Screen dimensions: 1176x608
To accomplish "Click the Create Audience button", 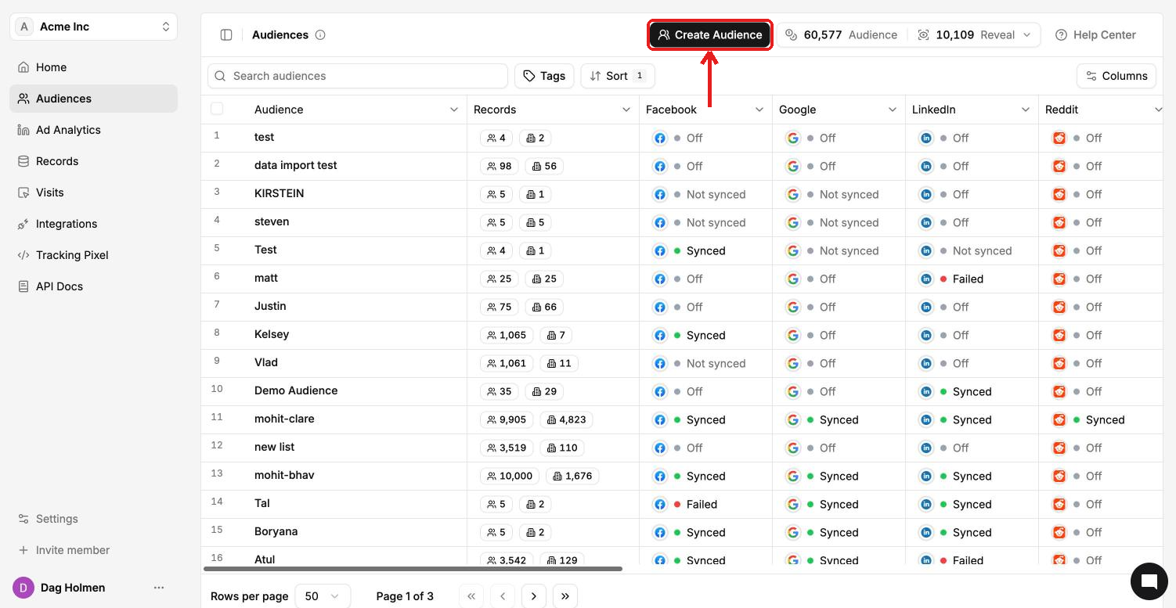I will point(710,34).
